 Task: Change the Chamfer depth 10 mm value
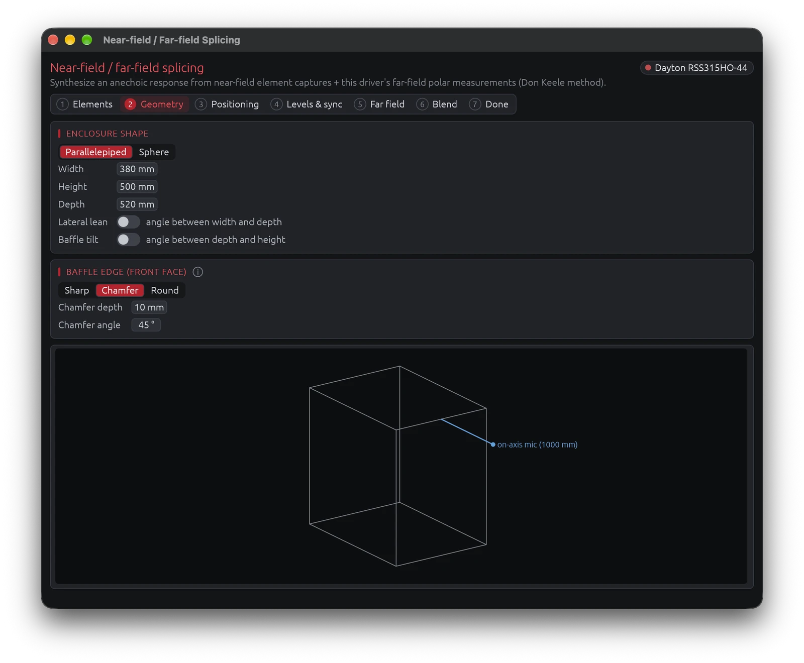[149, 307]
